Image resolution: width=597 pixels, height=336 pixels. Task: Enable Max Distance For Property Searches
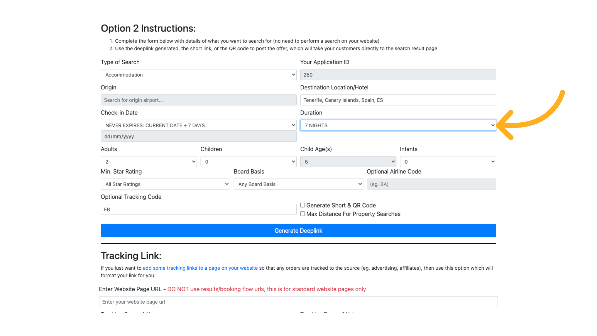(303, 213)
